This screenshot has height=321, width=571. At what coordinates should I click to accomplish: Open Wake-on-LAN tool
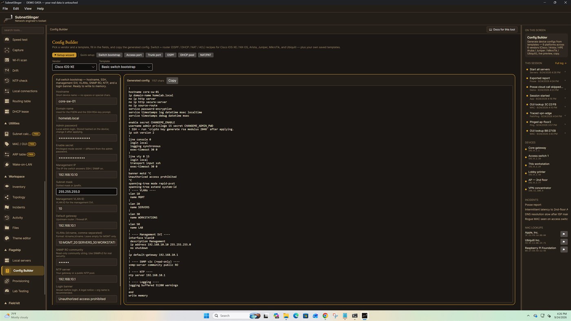click(x=23, y=164)
